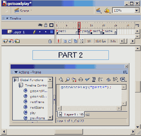Image resolution: width=141 pixels, height=136 pixels.
Task: Toggle show/hide all layers eye icon
Action: [40, 25]
